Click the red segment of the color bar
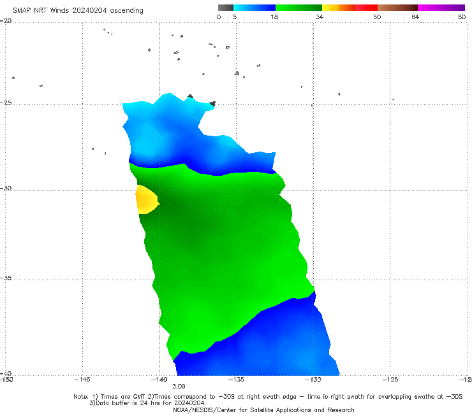Screen dimensions: 472x414 tap(366, 8)
